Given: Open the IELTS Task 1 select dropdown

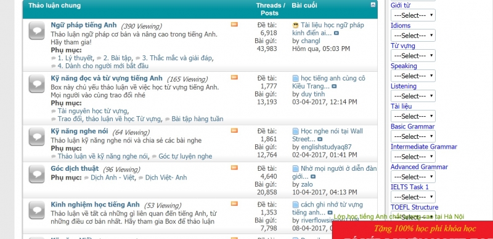Looking at the screenshot, I should tap(413, 197).
